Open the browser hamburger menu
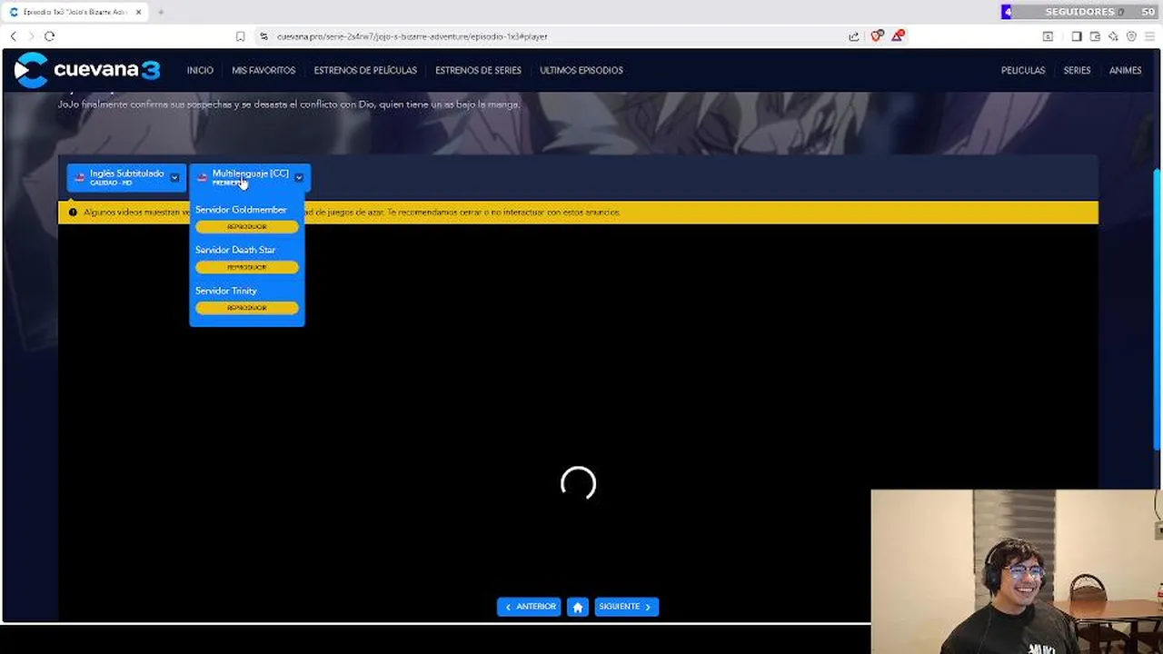The height and width of the screenshot is (654, 1163). (1149, 36)
